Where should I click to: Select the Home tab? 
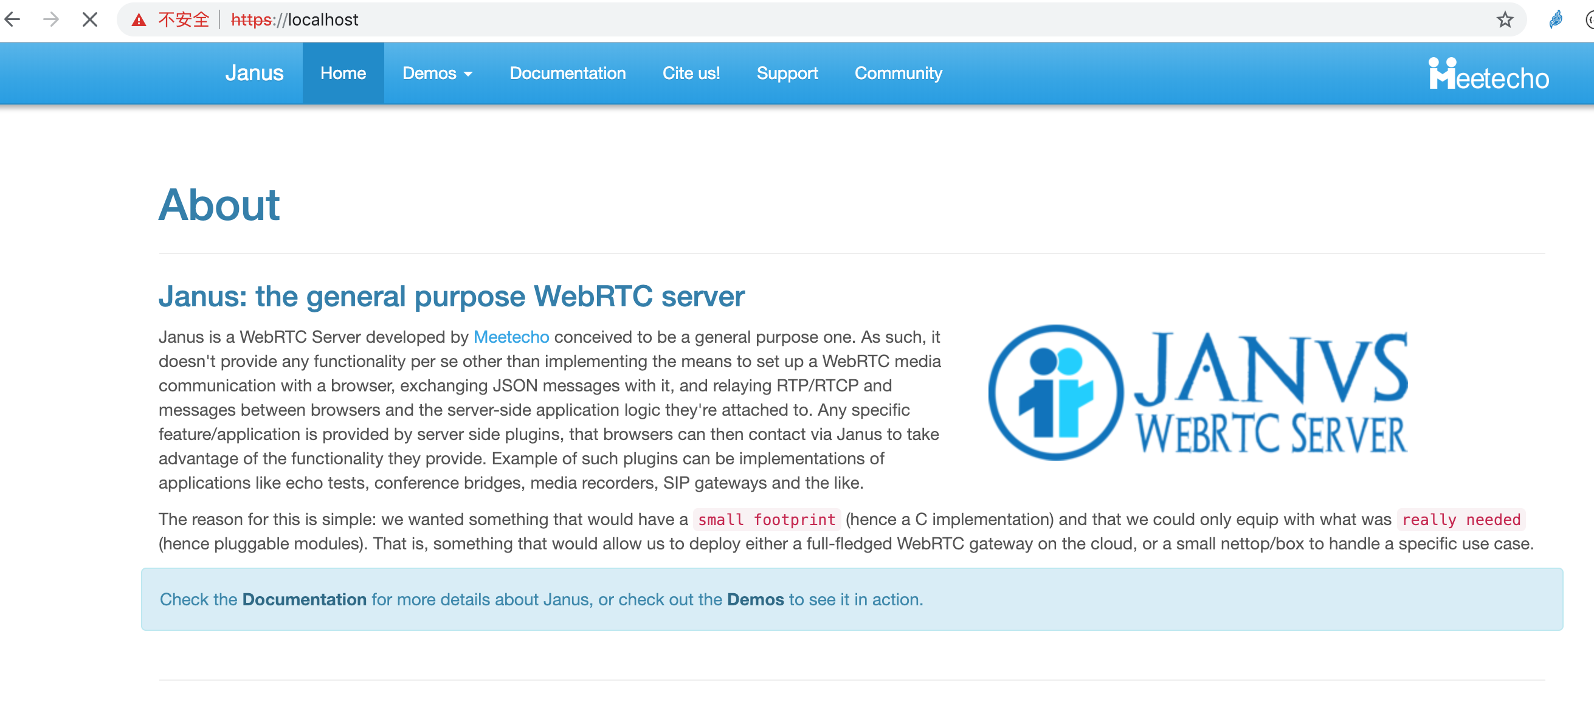pyautogui.click(x=342, y=73)
